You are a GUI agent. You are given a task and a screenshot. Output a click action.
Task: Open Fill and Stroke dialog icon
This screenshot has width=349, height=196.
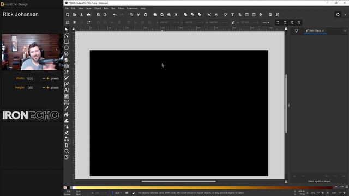[226, 15]
